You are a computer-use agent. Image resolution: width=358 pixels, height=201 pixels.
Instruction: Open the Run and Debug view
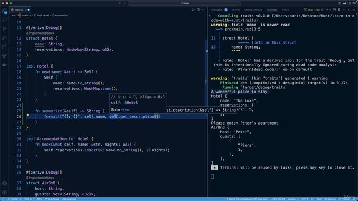point(4,38)
